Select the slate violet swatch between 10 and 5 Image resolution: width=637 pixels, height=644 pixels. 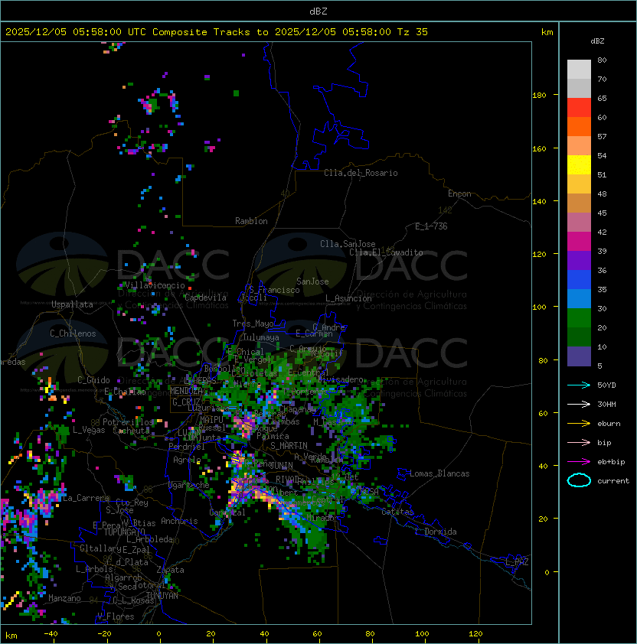[x=579, y=356]
